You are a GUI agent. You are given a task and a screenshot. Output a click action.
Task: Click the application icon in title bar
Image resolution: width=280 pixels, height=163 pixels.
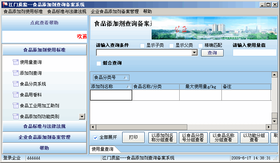point(4,4)
